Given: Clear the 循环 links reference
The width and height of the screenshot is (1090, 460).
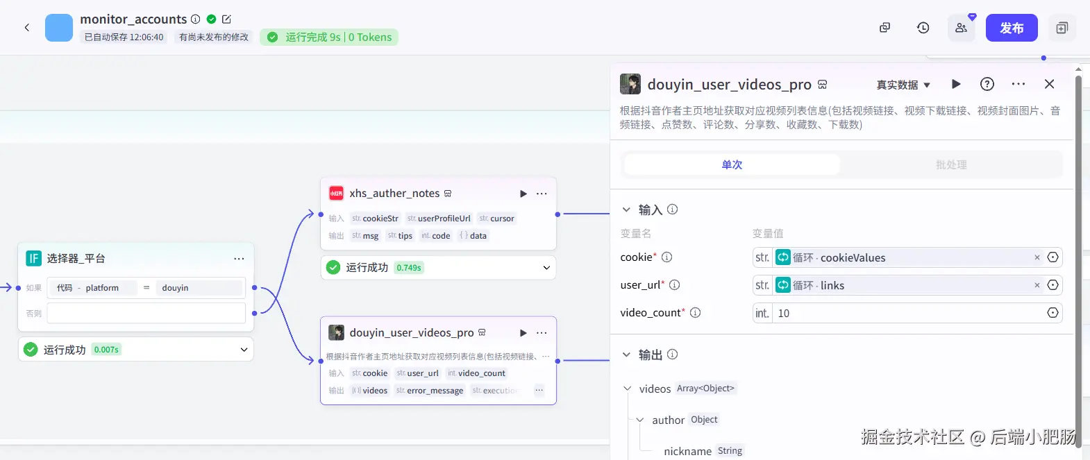Looking at the screenshot, I should pyautogui.click(x=1037, y=285).
